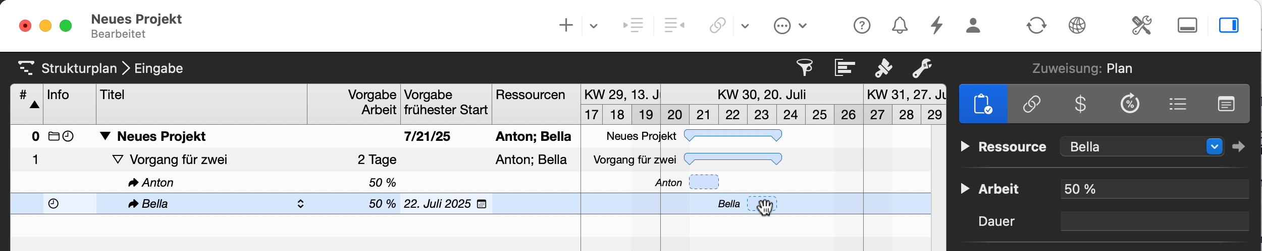Viewport: 1262px width, 251px height.
Task: Expand the Arbeit section triangle
Action: pyautogui.click(x=965, y=189)
